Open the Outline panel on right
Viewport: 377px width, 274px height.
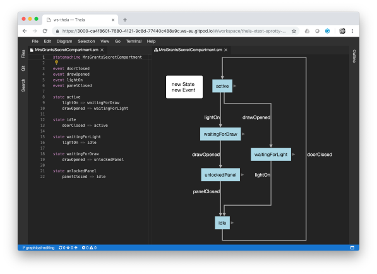coord(354,56)
